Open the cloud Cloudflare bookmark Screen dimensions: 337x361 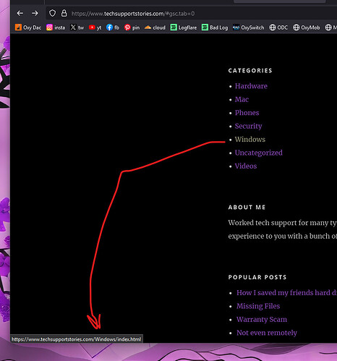pyautogui.click(x=155, y=27)
